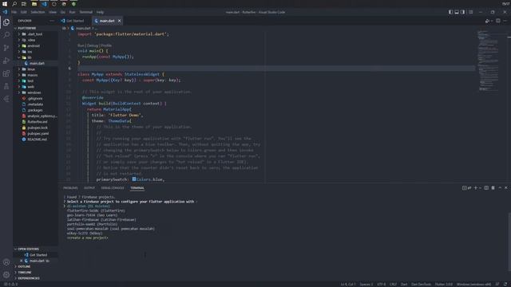This screenshot has width=511, height=287.
Task: Click the Profile code lens above main()
Action: (106, 45)
